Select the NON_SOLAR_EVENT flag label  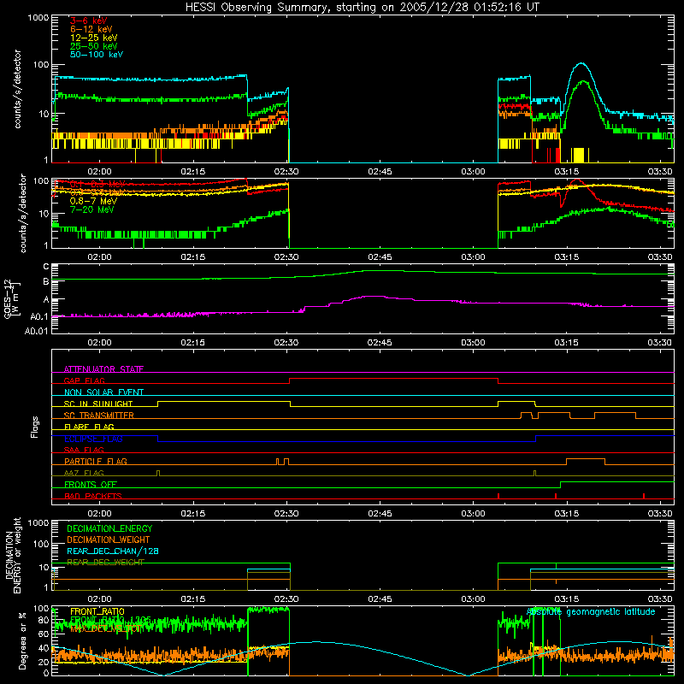[x=103, y=392]
